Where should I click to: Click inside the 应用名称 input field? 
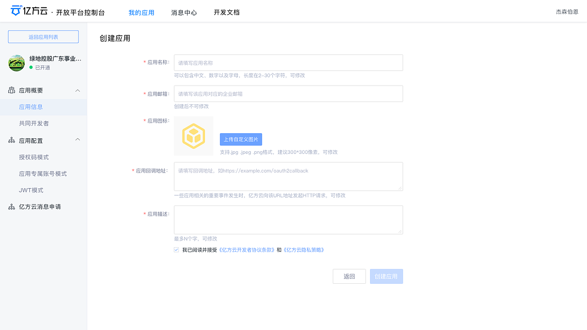tap(288, 63)
